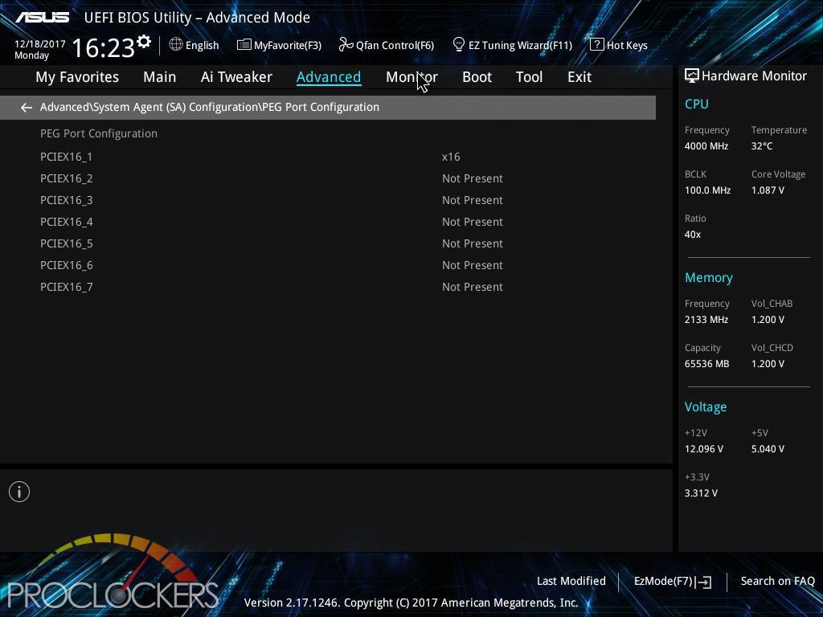Click Search on FAQ link
This screenshot has height=617, width=823.
pyautogui.click(x=777, y=582)
